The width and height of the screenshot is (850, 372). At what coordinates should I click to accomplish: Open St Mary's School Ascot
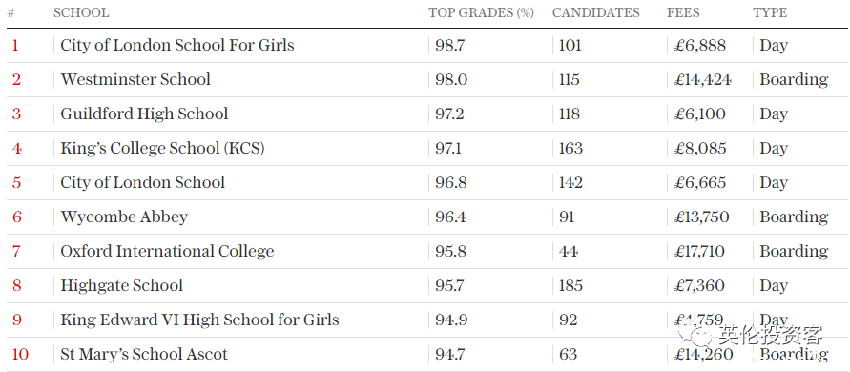point(144,355)
